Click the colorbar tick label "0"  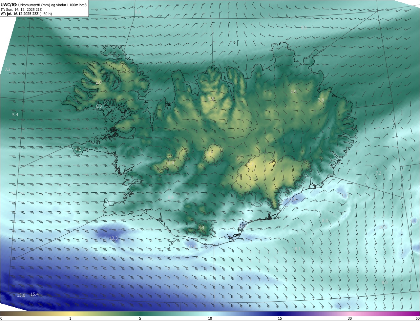click(x=1, y=318)
